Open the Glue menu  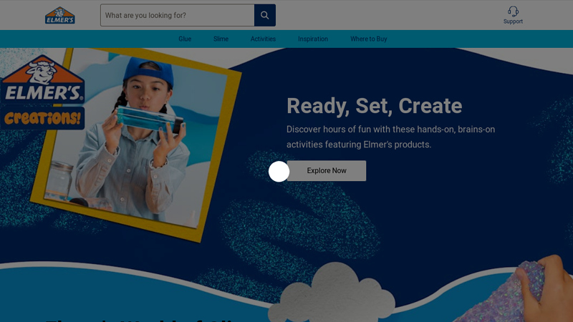click(x=185, y=39)
